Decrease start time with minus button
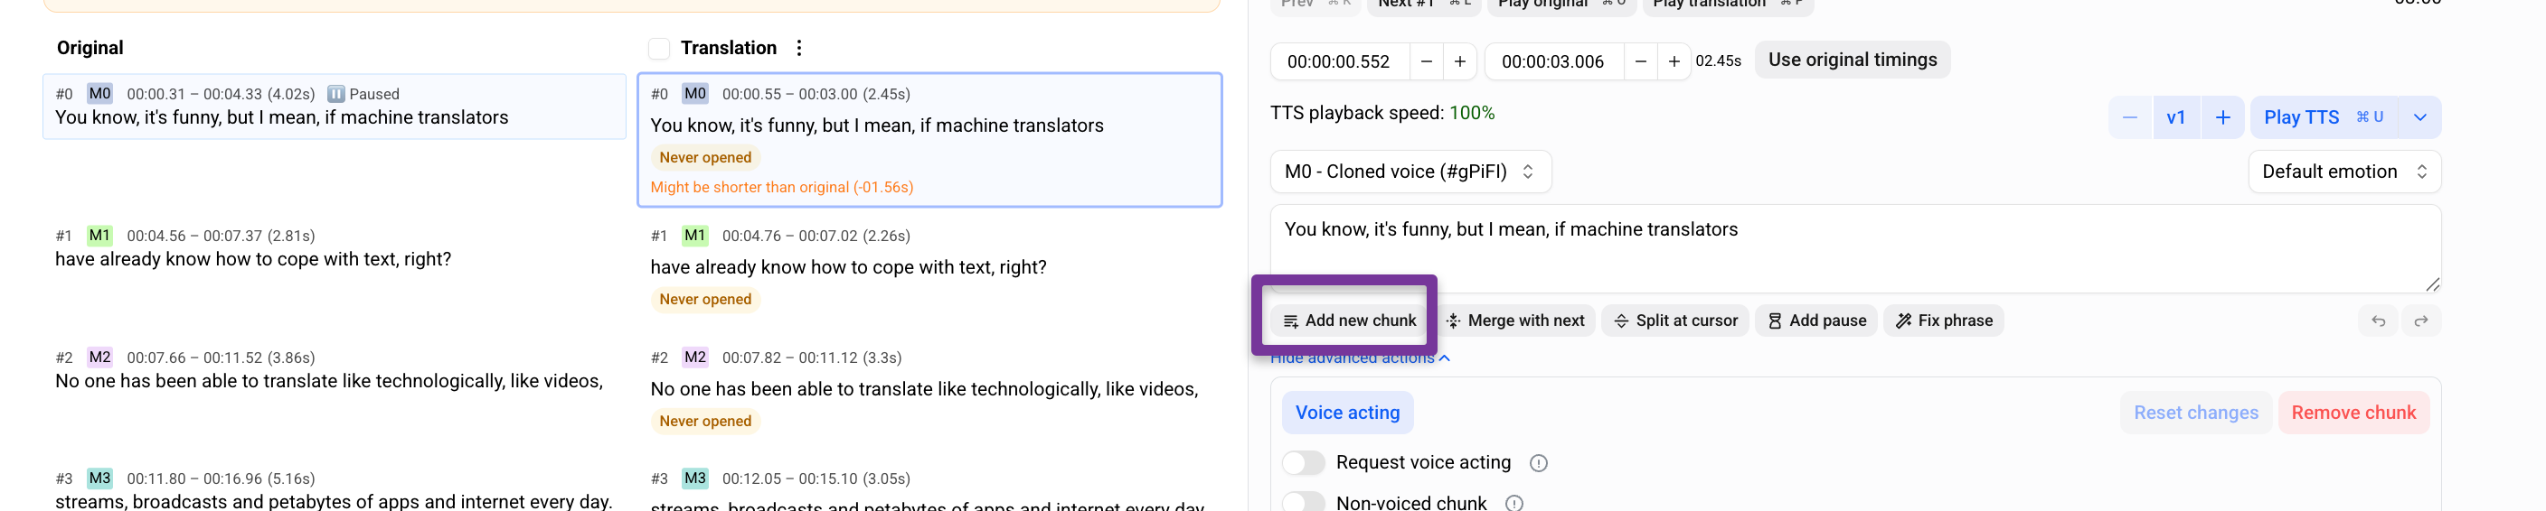This screenshot has width=2546, height=511. click(x=1426, y=61)
